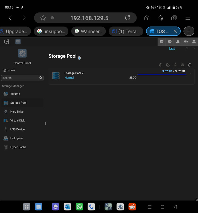Screen dimensions: 198x213
Task: Show Storage Pool info tooltip icon
Action: tap(79, 58)
